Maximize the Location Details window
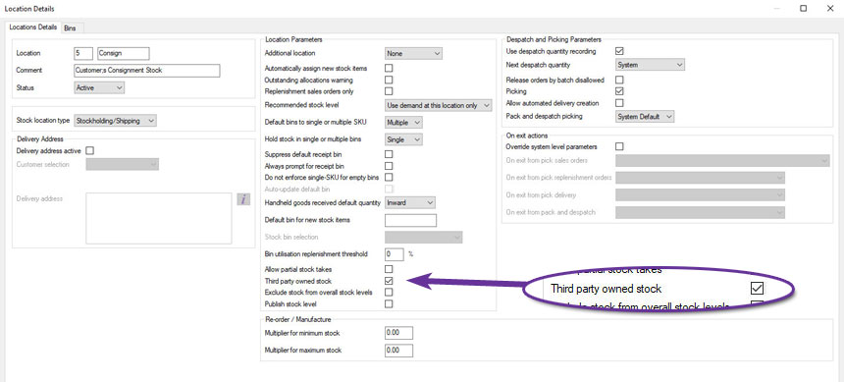 click(803, 8)
